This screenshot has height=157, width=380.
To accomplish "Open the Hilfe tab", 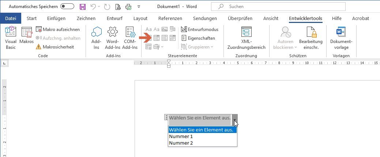I will point(336,18).
